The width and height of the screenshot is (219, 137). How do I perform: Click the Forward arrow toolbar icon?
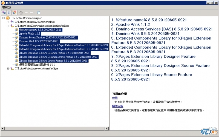pos(31,13)
